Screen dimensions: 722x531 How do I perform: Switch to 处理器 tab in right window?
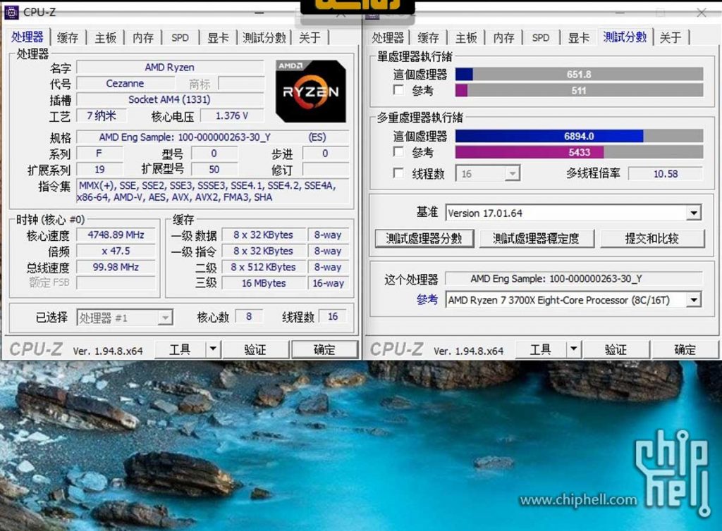388,38
